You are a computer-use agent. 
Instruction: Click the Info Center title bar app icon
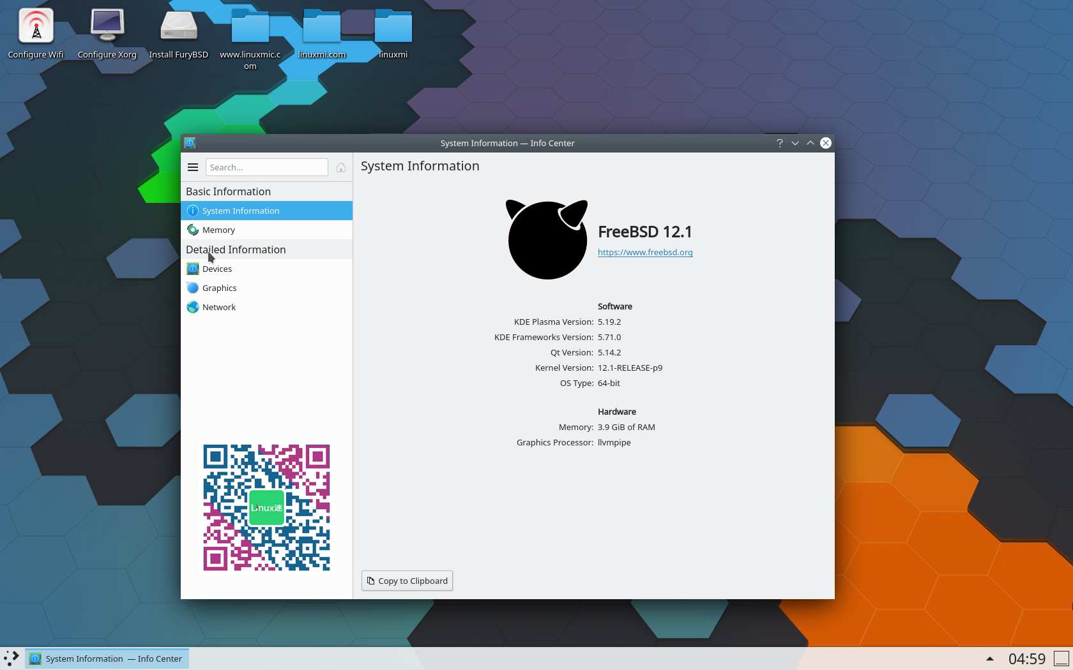[190, 143]
